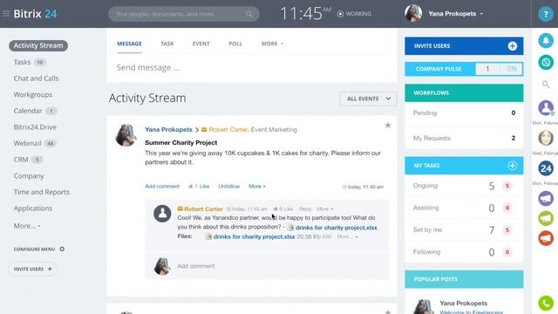Viewport: 558px width, 314px height.
Task: Open Yana Prokopets user dropdown
Action: pos(455,14)
